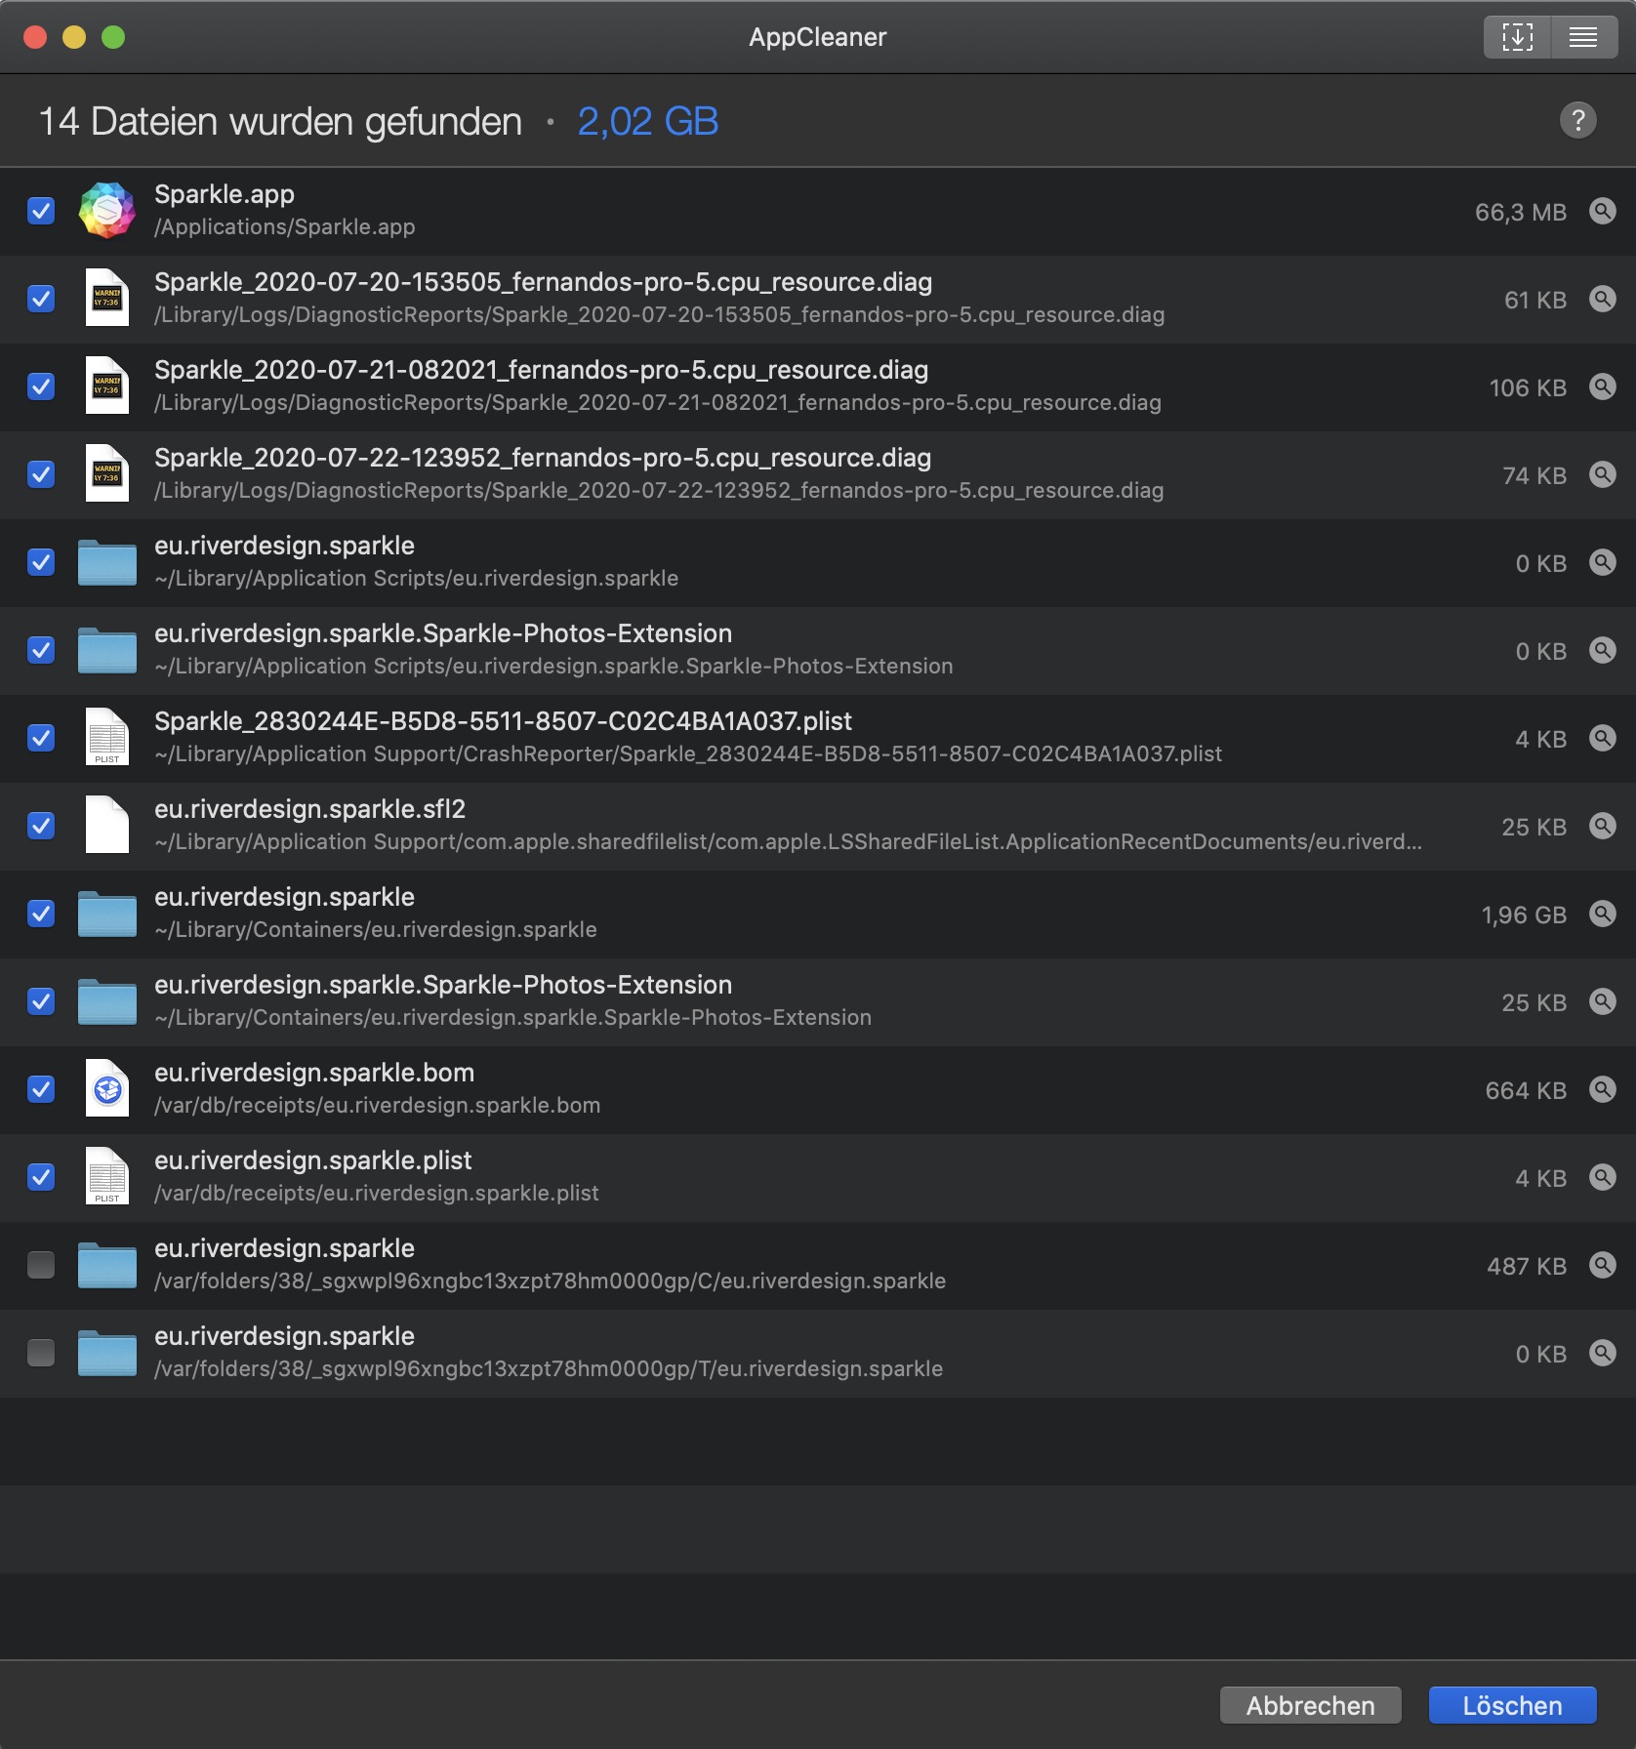Uncheck the receipts eu.riverdesign.sparkle.plist checkbox

41,1177
